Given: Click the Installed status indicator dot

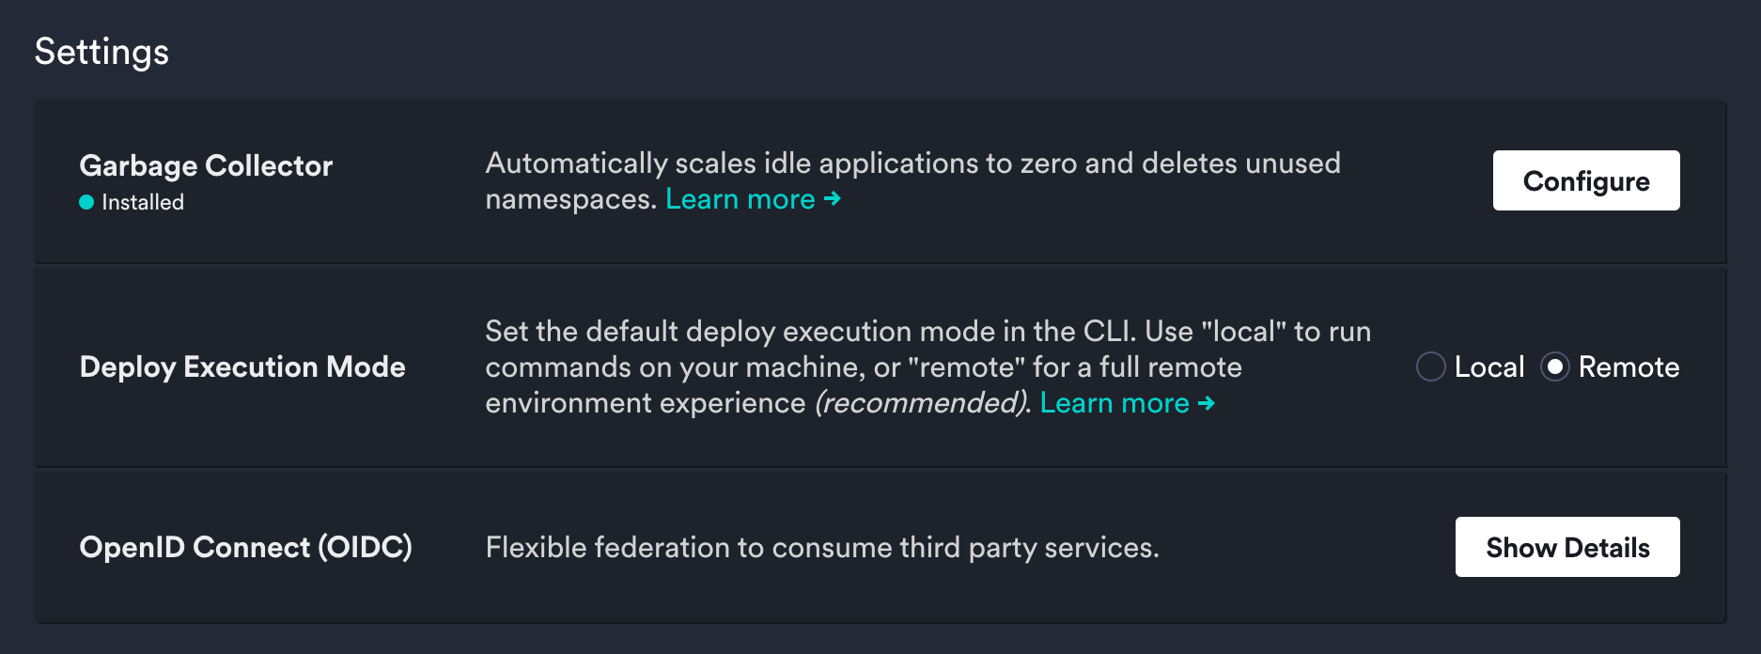Looking at the screenshot, I should click(86, 201).
